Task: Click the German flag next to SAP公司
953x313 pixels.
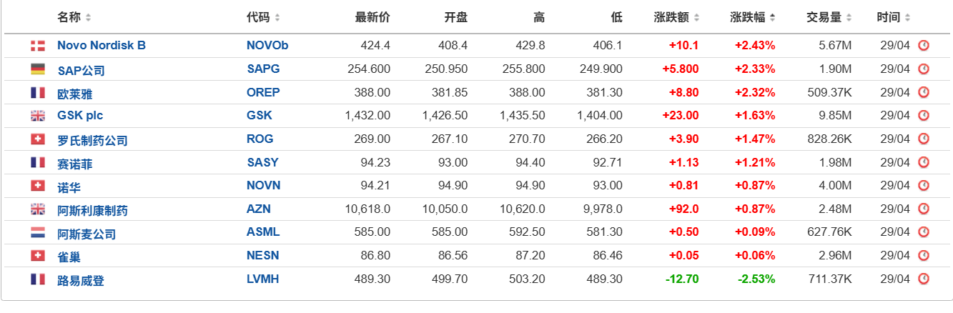Action: pyautogui.click(x=38, y=69)
